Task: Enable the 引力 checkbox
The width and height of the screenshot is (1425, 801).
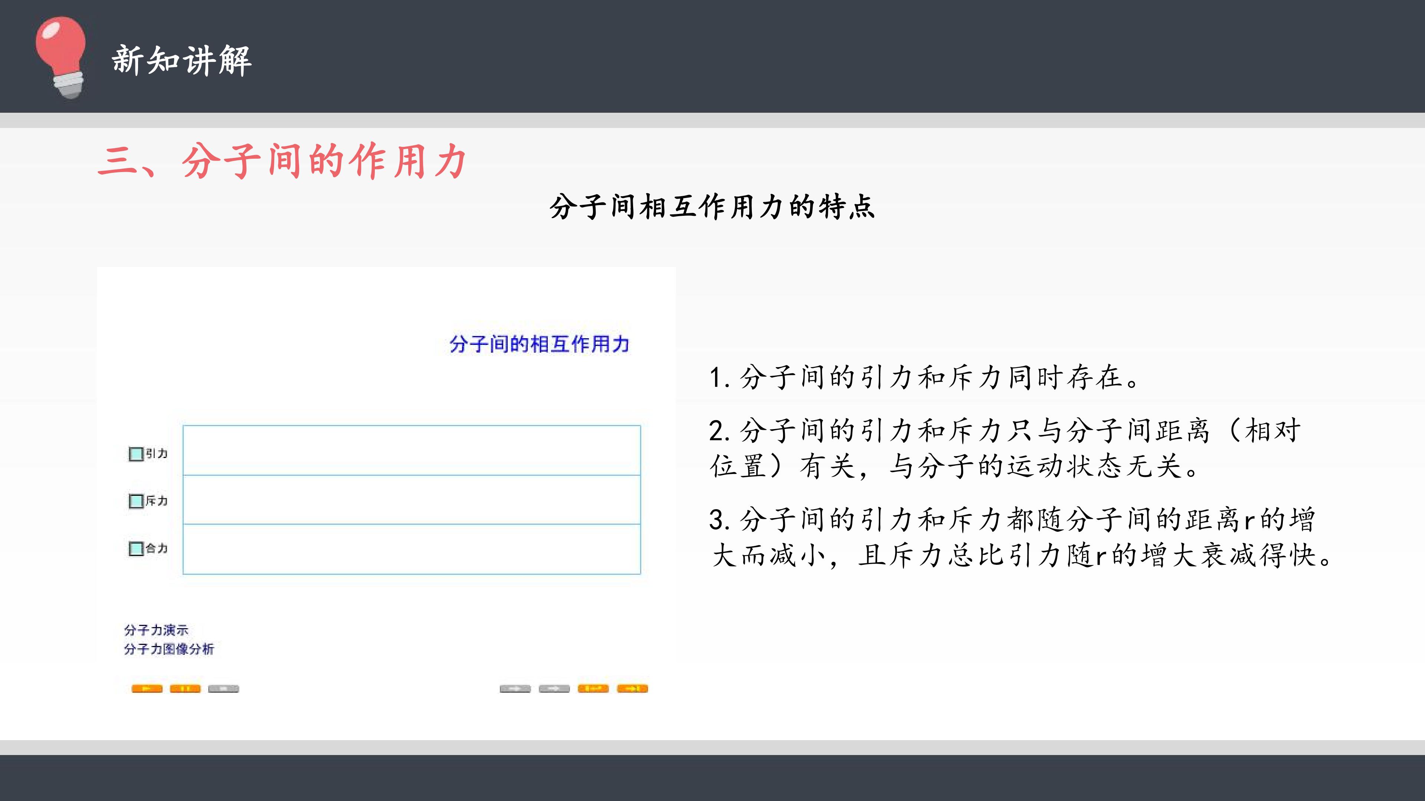Action: 136,454
